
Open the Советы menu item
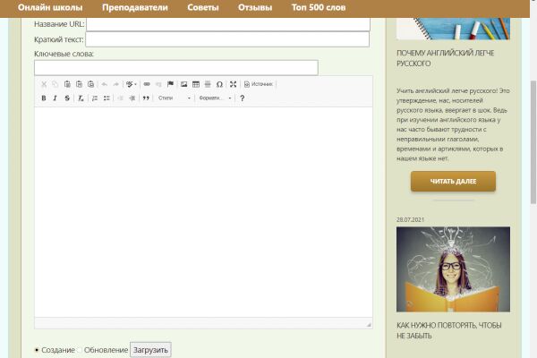203,7
